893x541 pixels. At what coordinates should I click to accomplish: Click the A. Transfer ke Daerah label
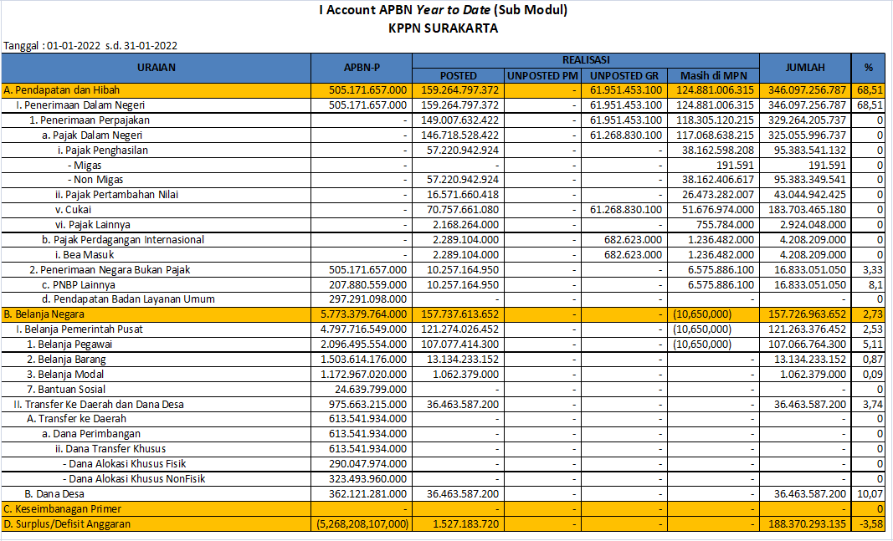76,419
